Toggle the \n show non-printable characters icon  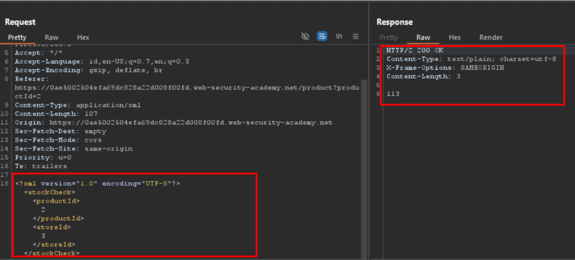[339, 37]
